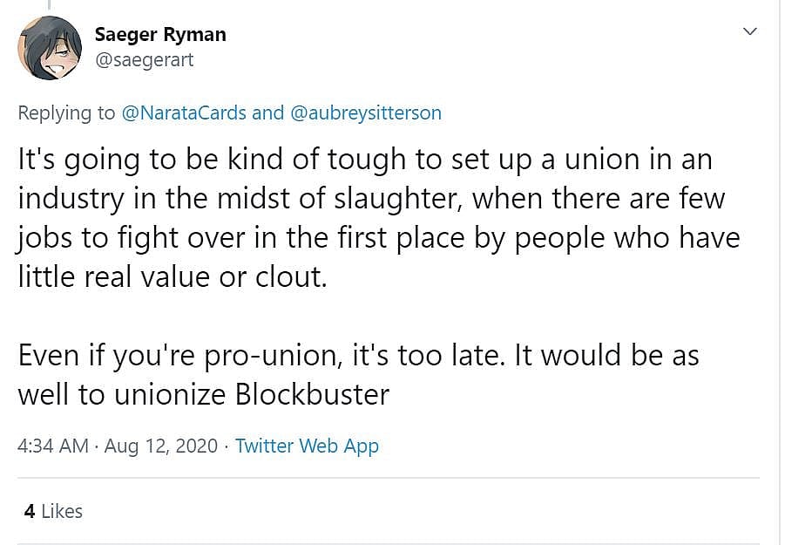The height and width of the screenshot is (545, 785).
Task: Click the divider line above the Likes count
Action: (x=388, y=478)
